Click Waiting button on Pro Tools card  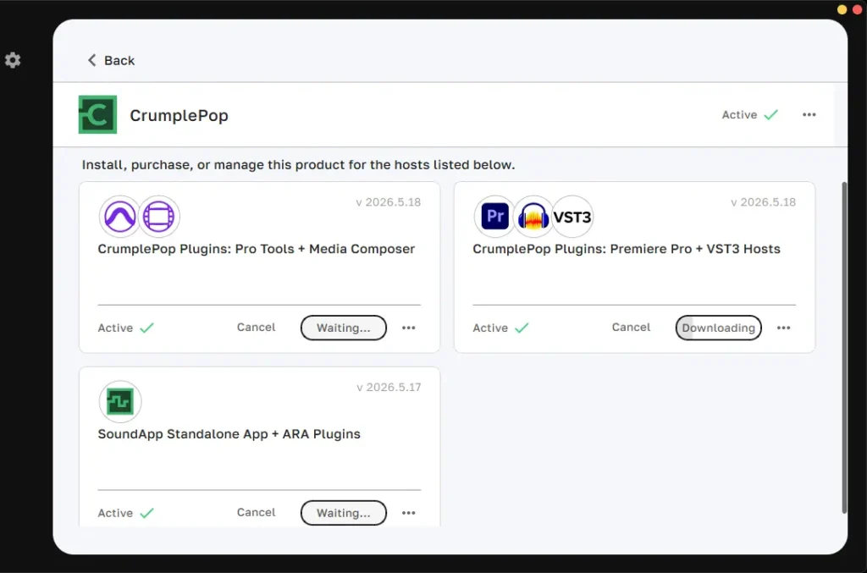[x=344, y=328]
